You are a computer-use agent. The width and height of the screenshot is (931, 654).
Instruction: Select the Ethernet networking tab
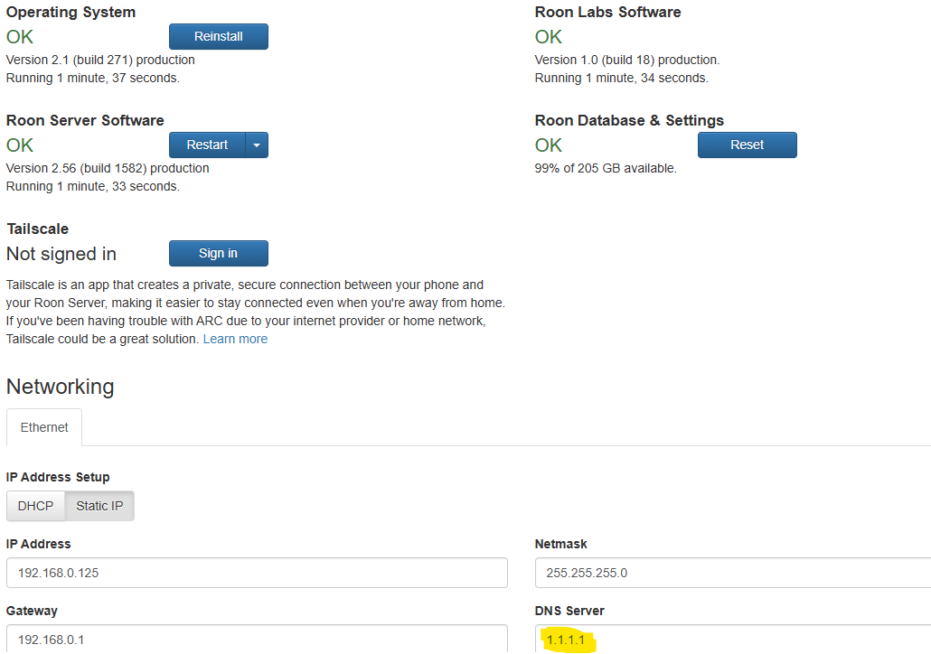pyautogui.click(x=44, y=427)
